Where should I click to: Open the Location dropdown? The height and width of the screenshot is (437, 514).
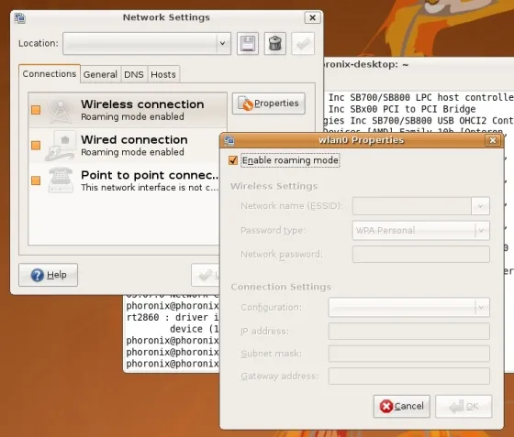(147, 43)
